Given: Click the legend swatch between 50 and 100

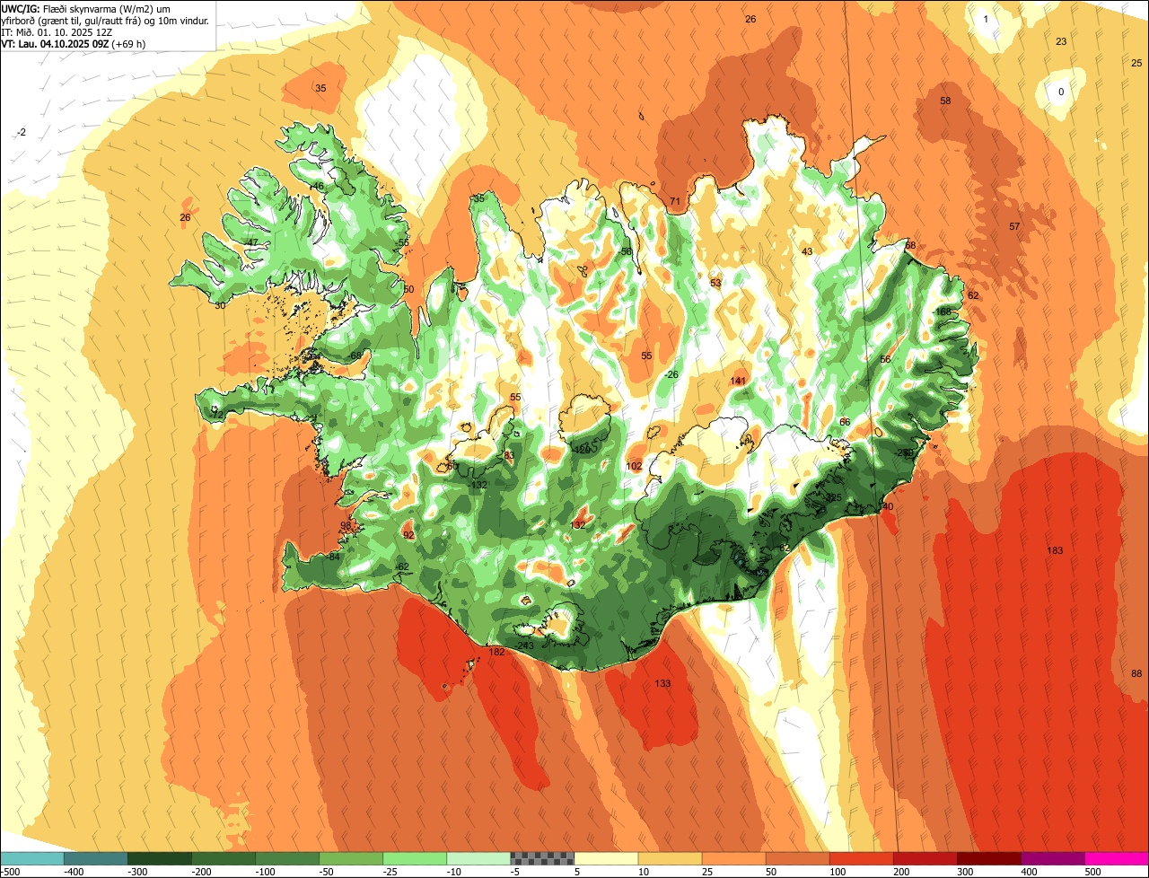Looking at the screenshot, I should [797, 858].
